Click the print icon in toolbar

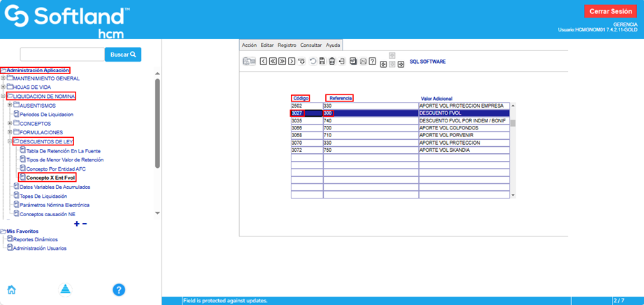point(363,62)
